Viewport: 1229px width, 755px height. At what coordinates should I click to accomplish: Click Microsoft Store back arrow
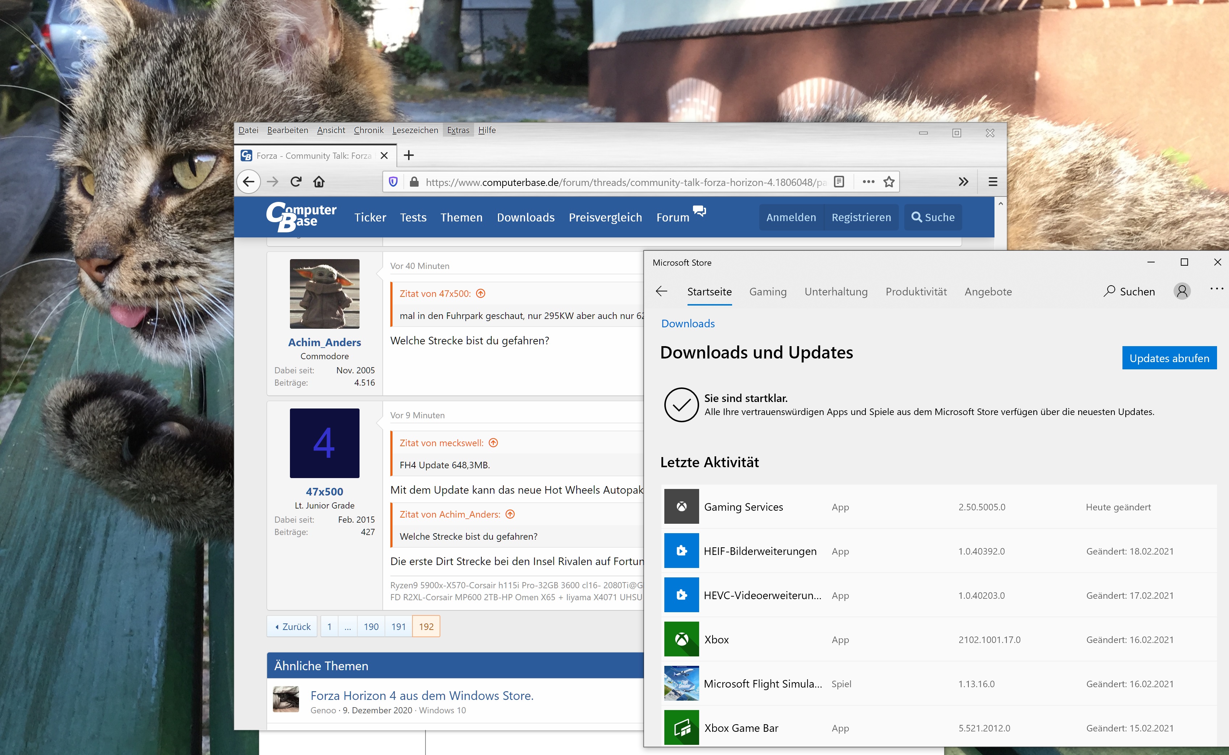coord(661,291)
